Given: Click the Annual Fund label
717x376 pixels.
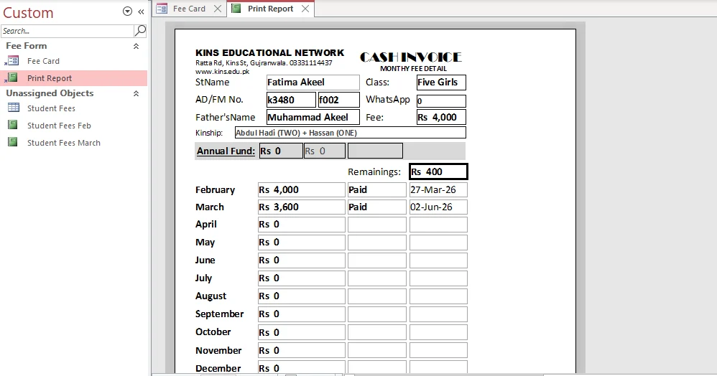Looking at the screenshot, I should point(226,151).
